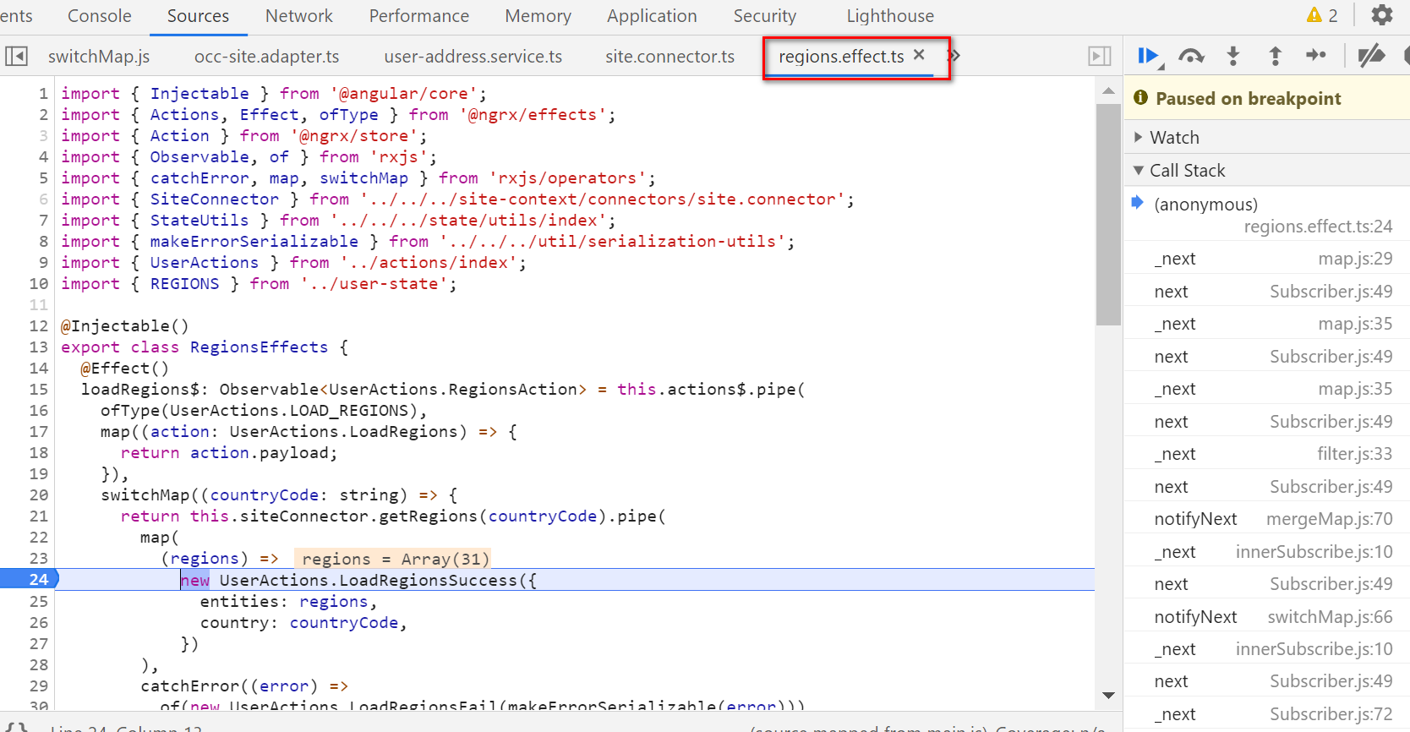Click the warnings count indicator
The height and width of the screenshot is (732, 1410).
[1322, 15]
